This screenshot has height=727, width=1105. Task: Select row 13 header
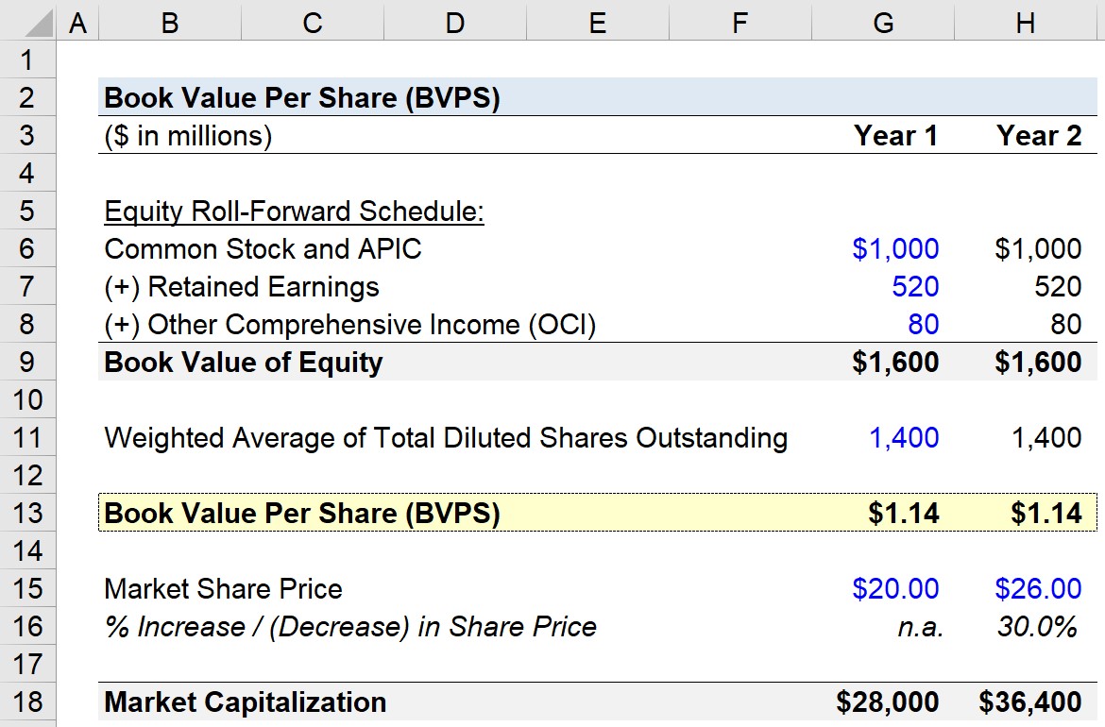click(28, 513)
